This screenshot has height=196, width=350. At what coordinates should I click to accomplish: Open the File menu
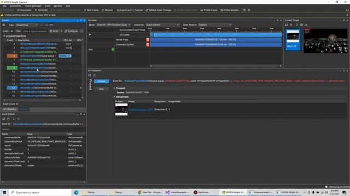[x=4, y=6]
